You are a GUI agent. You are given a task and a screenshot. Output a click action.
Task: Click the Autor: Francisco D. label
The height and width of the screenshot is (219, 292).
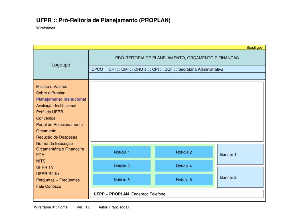pos(114,207)
